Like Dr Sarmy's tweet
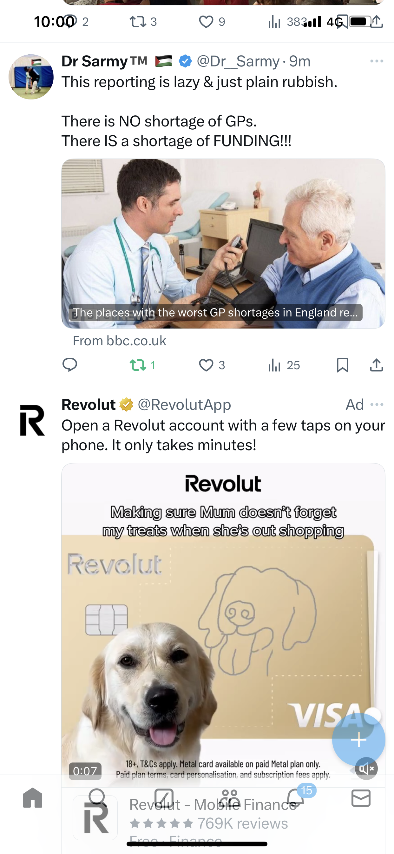 (x=212, y=365)
